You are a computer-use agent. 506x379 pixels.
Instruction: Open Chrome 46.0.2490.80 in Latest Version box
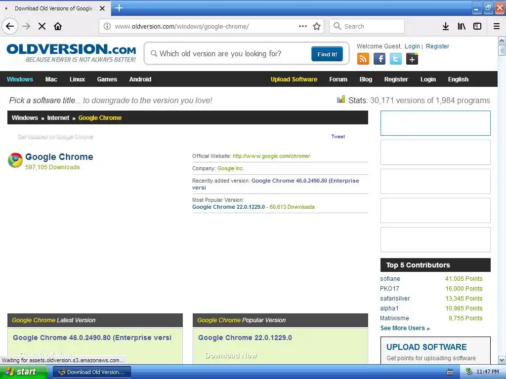tap(92, 338)
